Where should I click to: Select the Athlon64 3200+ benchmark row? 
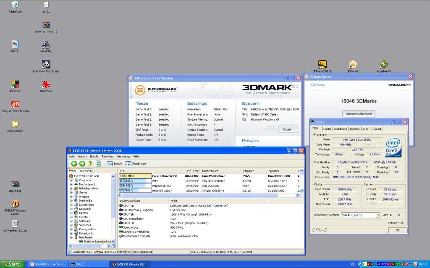point(210,191)
